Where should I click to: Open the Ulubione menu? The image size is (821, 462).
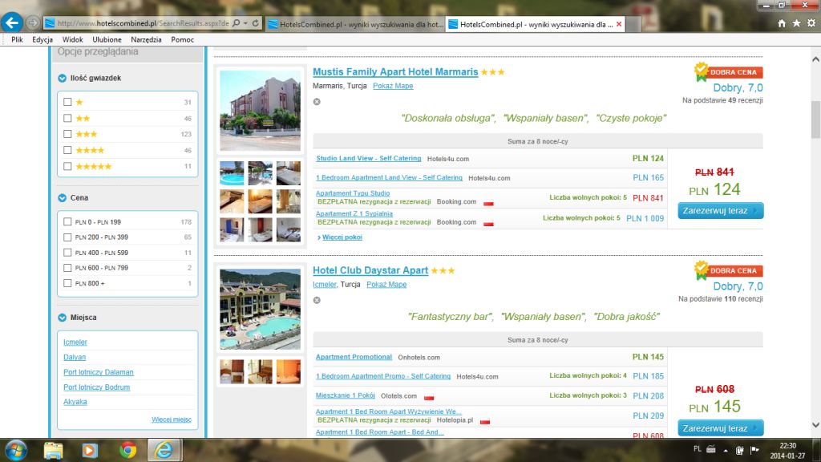coord(107,40)
